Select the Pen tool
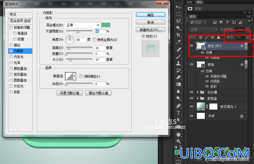 [178, 106]
